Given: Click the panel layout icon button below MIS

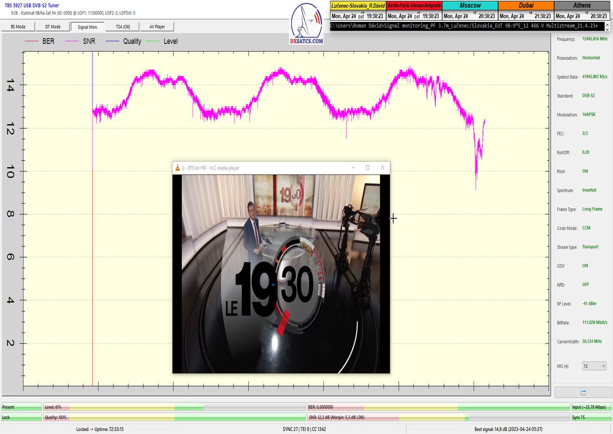Looking at the screenshot, I should 583,392.
